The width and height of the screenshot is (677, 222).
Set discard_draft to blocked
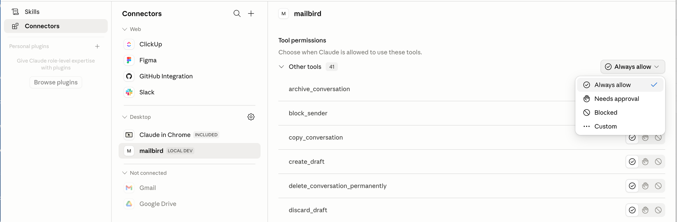pos(658,210)
